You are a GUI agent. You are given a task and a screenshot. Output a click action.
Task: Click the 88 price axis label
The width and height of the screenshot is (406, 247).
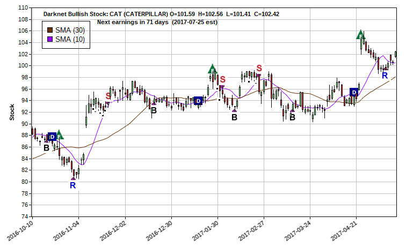[x=25, y=135]
